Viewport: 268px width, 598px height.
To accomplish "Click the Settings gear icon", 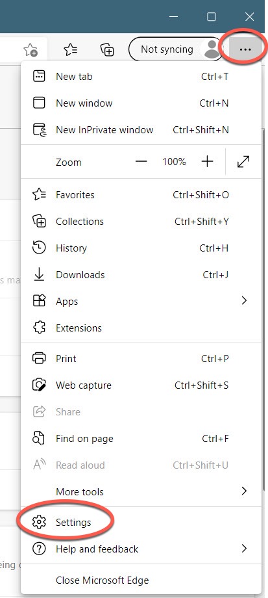I will coord(39,522).
